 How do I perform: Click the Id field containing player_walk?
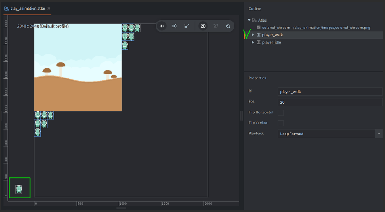pos(330,92)
